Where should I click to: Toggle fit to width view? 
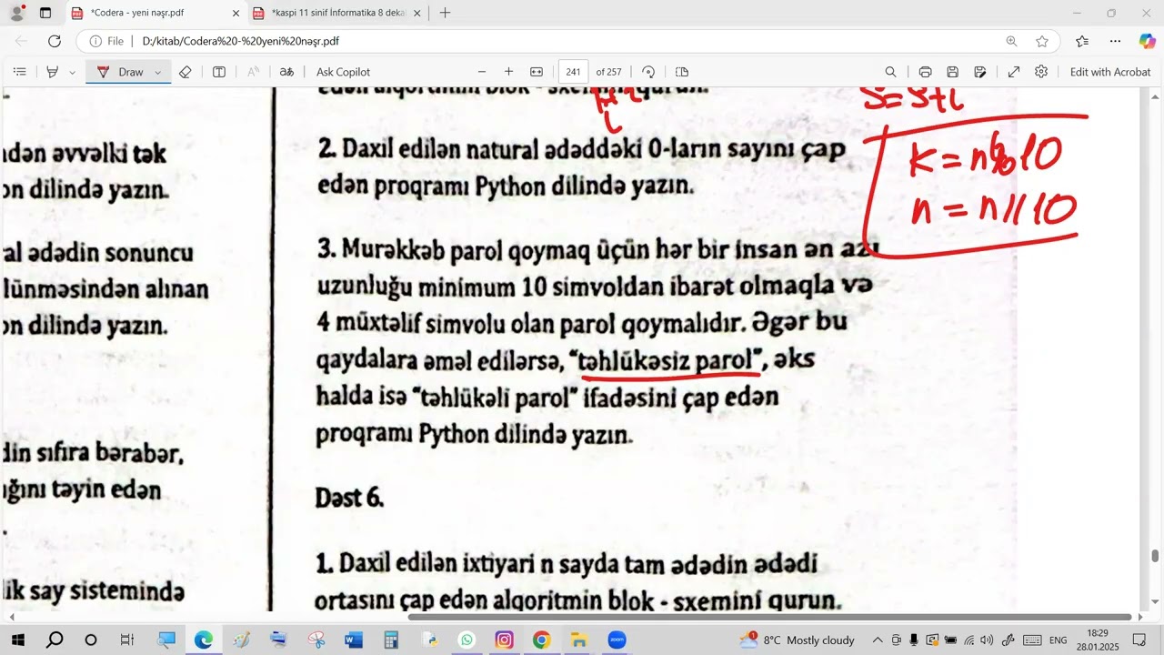(x=537, y=72)
